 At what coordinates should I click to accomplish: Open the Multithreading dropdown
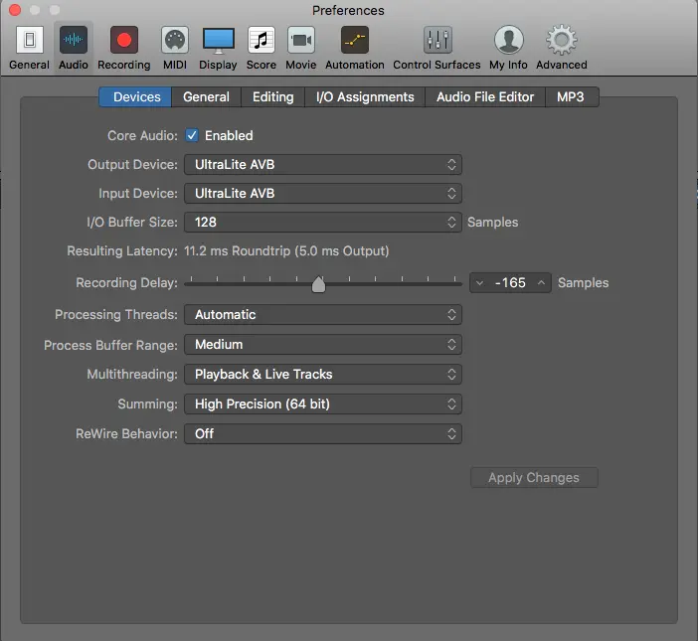(323, 374)
